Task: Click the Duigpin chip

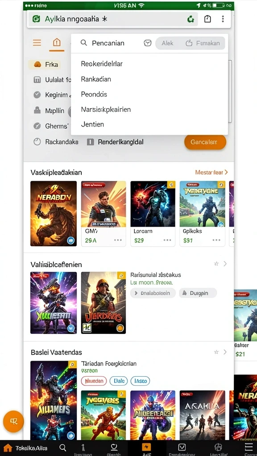Action: tap(198, 293)
